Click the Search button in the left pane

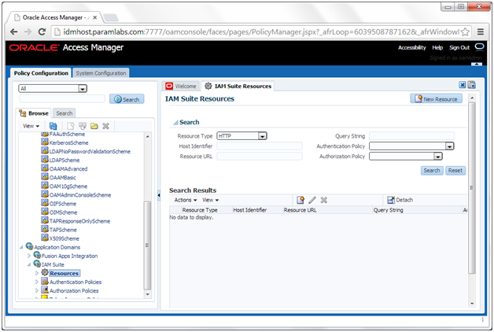127,99
